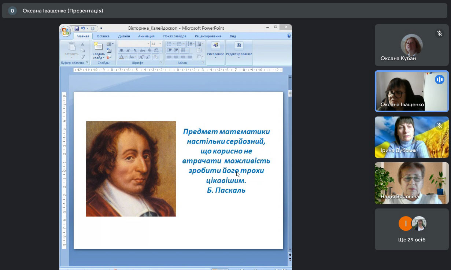Click the Вставить paste button
Image resolution: width=451 pixels, height=270 pixels.
point(71,50)
